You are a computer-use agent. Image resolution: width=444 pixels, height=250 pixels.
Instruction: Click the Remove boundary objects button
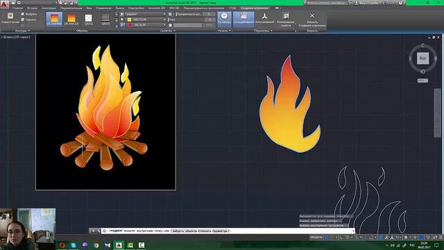(x=28, y=19)
